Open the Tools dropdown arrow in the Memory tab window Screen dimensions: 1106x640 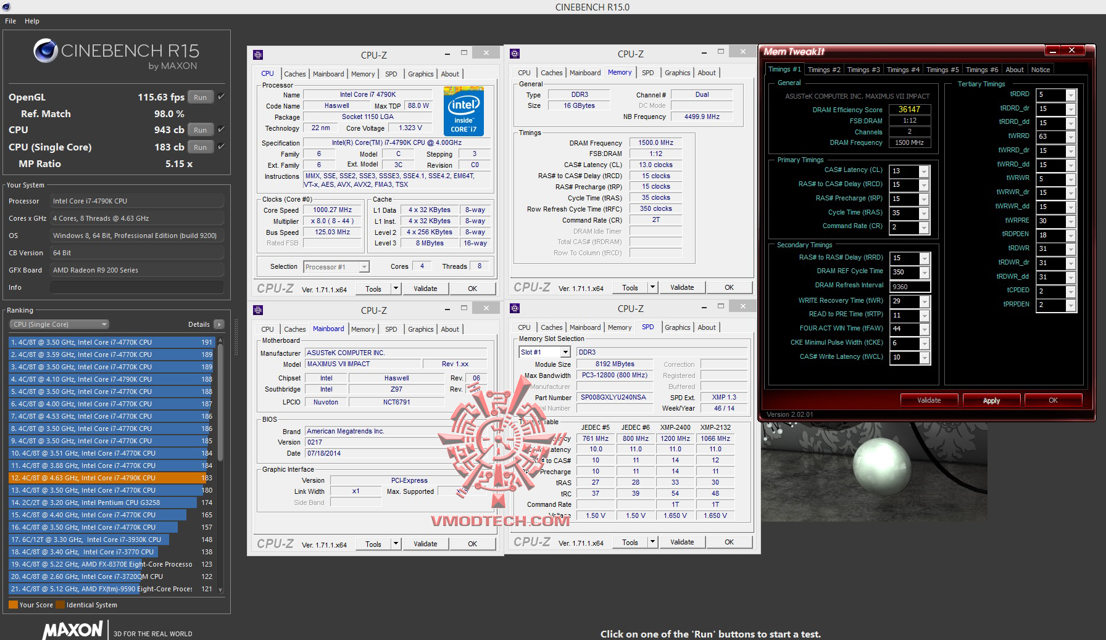click(653, 287)
